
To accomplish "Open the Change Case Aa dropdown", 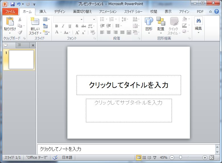I will [x=67, y=32].
